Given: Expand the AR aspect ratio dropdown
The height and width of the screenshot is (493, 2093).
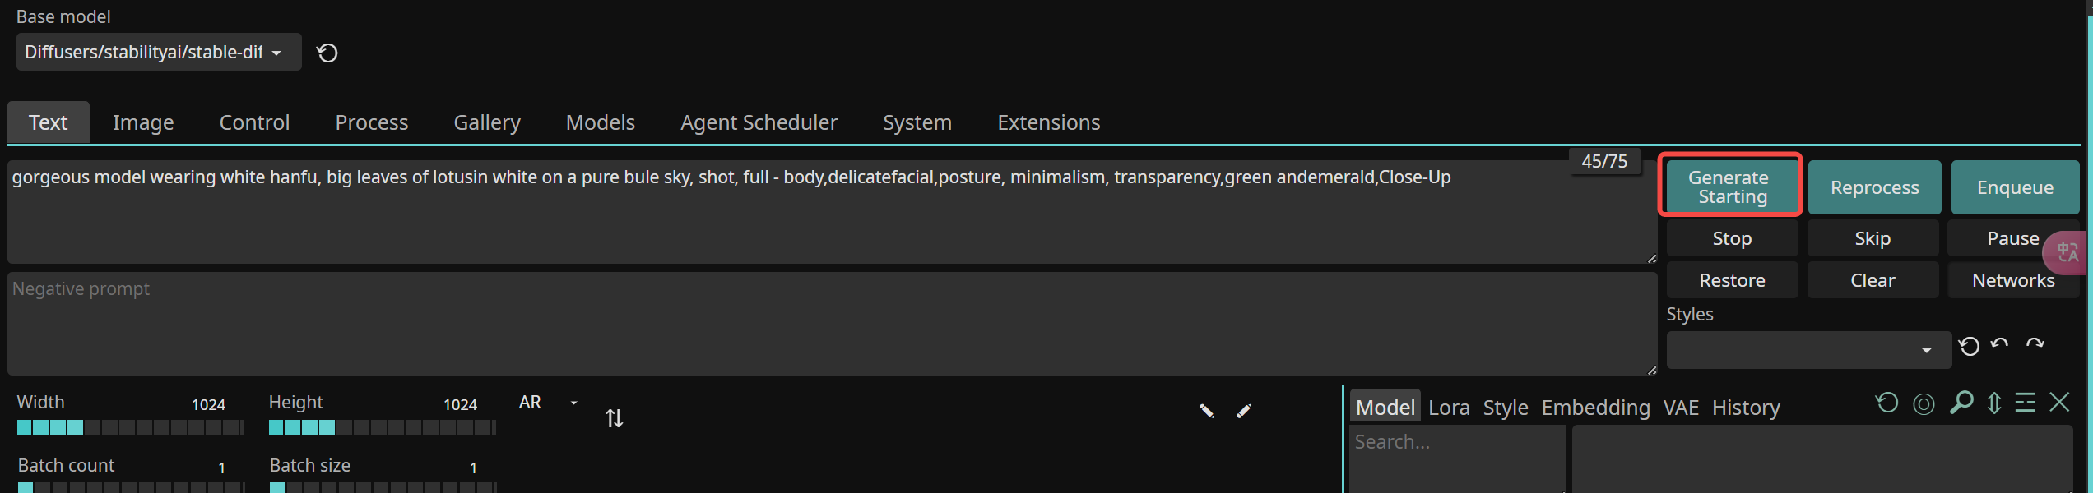Looking at the screenshot, I should click(x=573, y=403).
